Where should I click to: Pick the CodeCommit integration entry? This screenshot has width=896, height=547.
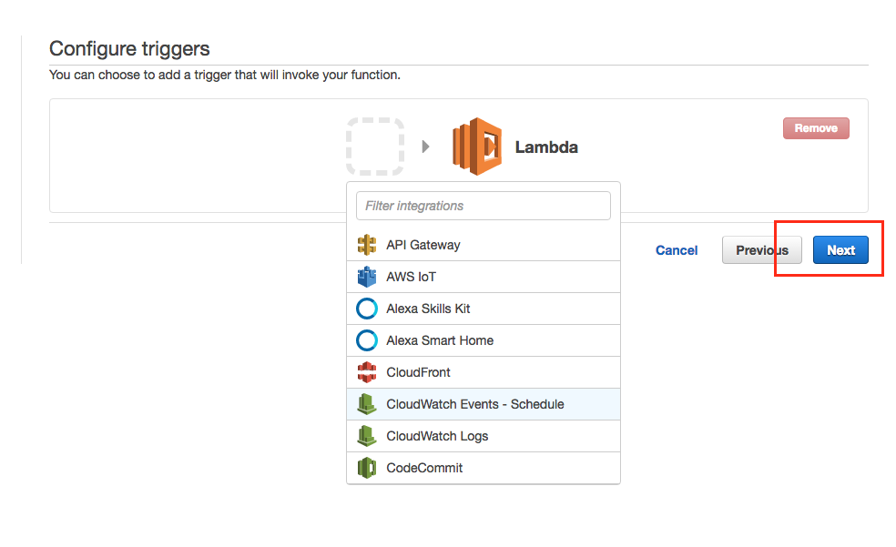424,468
